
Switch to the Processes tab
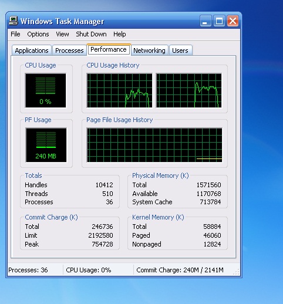[x=69, y=50]
